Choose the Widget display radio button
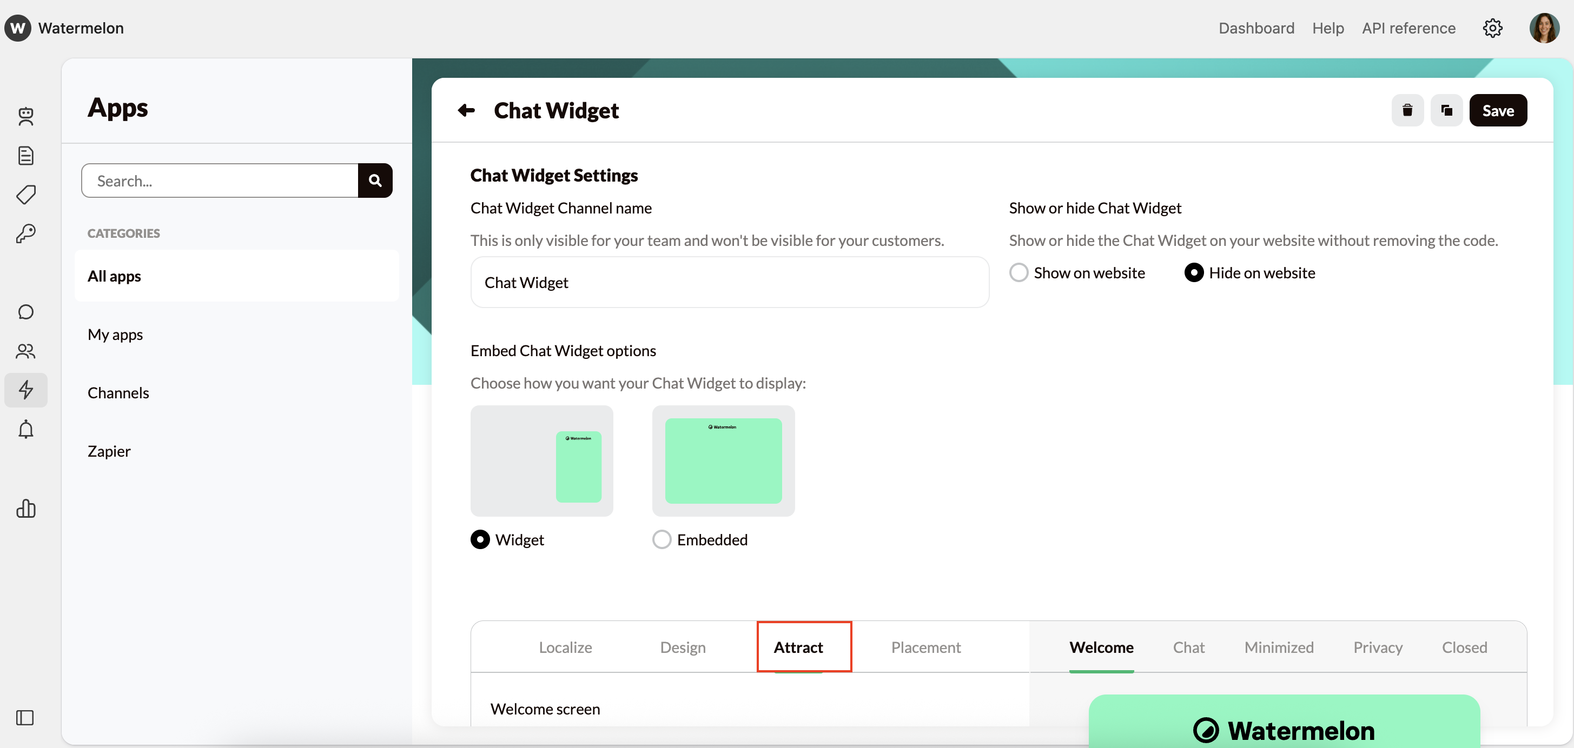This screenshot has width=1574, height=748. [x=480, y=539]
